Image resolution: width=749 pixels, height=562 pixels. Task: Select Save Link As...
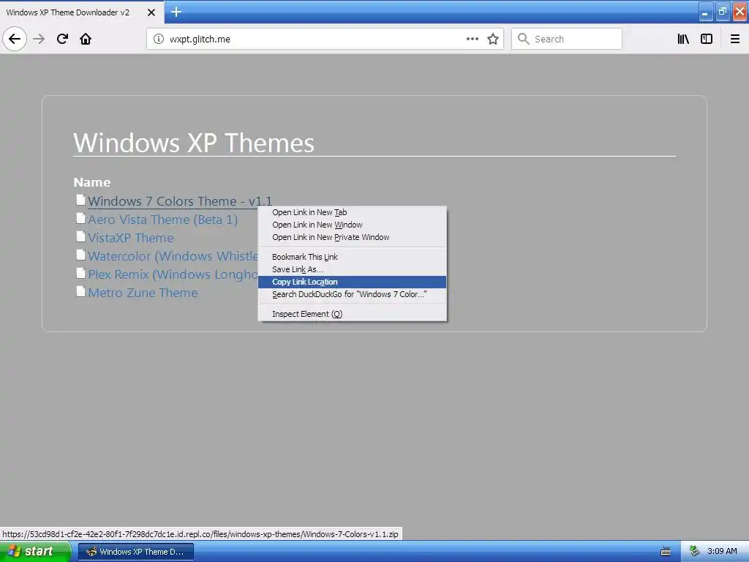click(x=352, y=269)
